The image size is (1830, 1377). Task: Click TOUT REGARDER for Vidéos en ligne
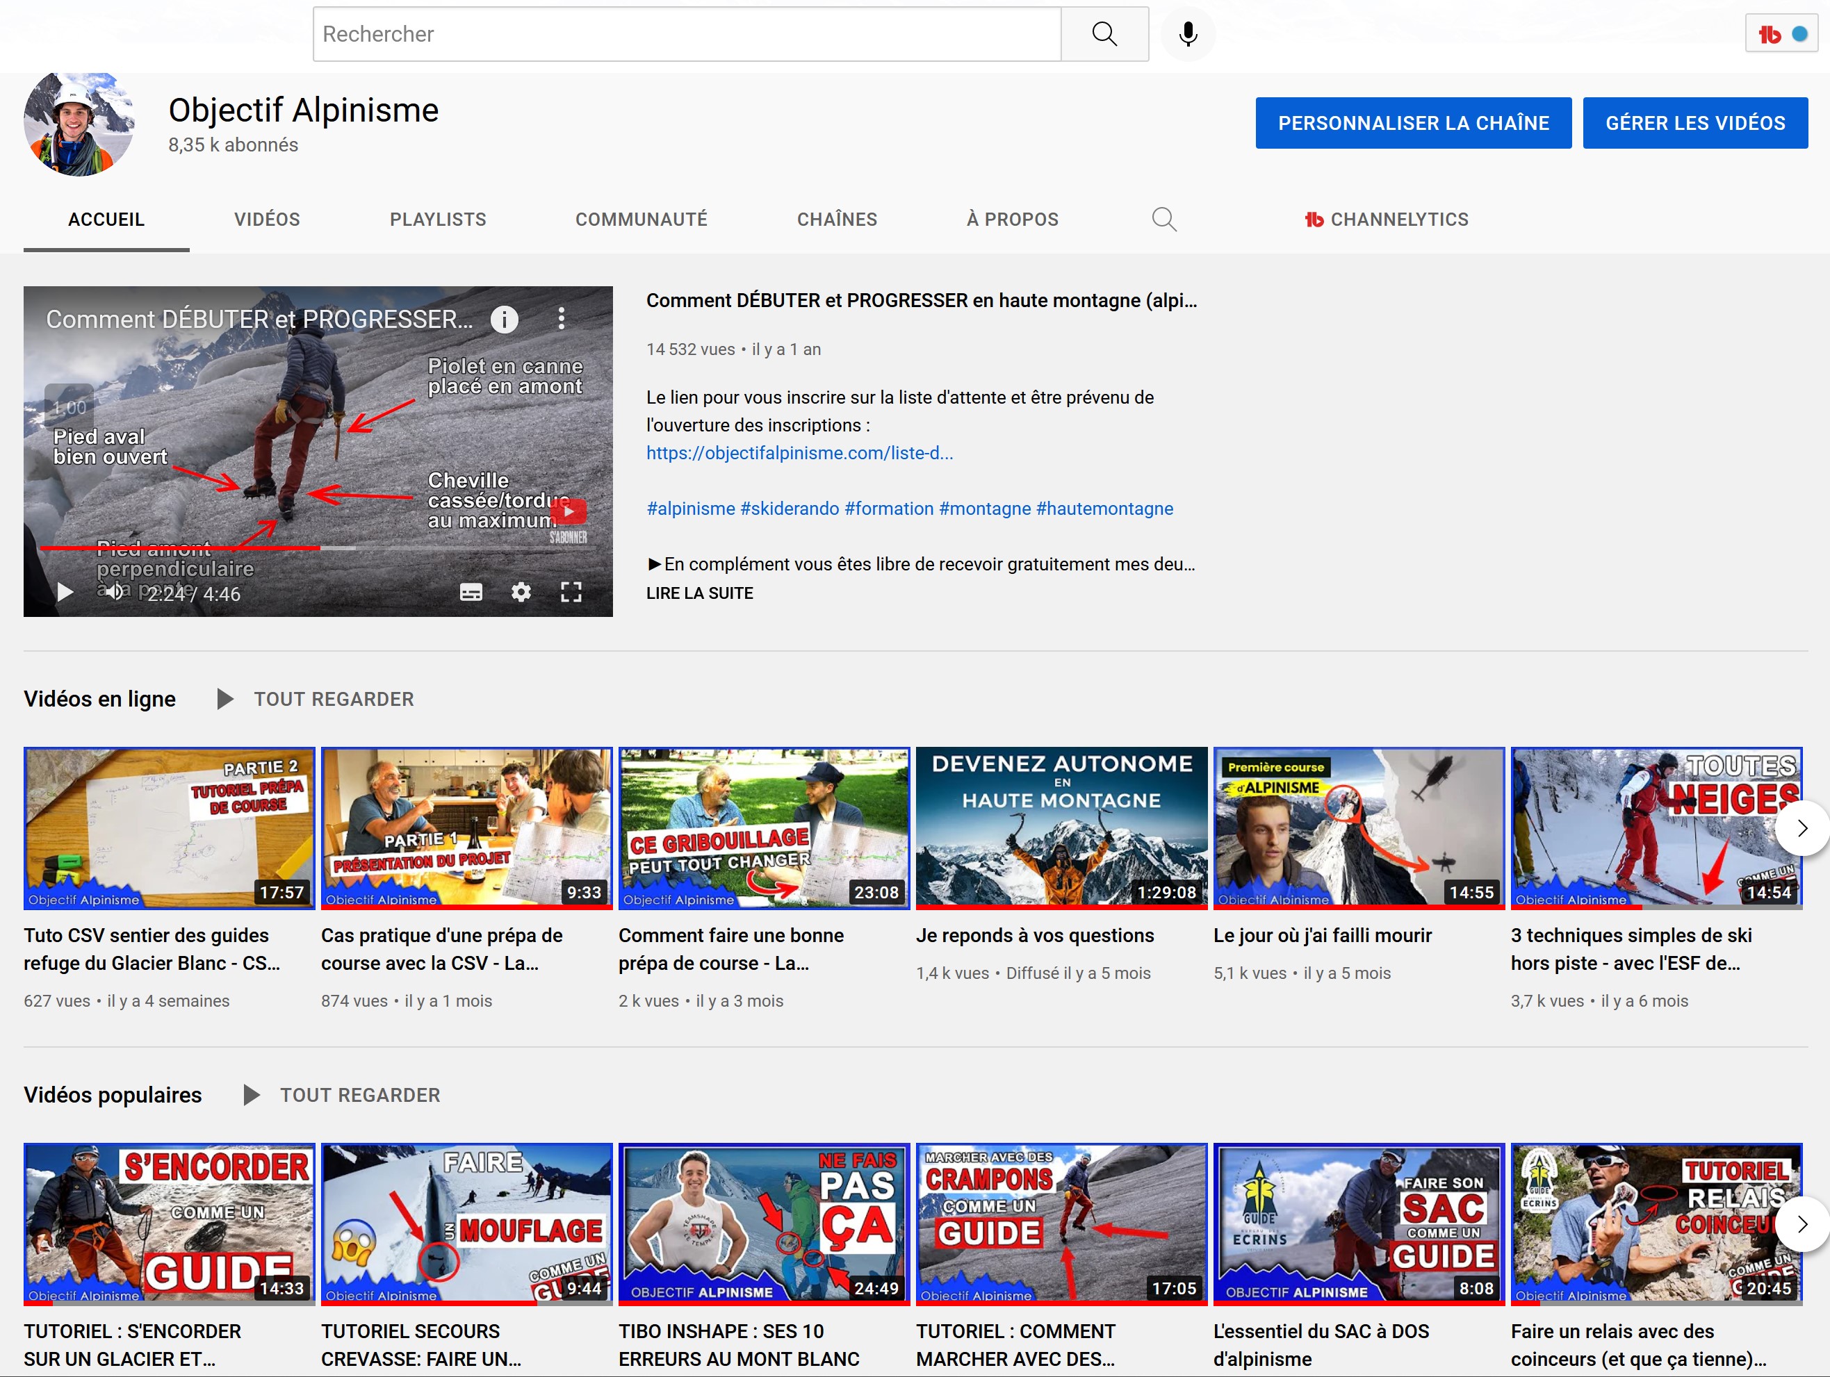(334, 699)
